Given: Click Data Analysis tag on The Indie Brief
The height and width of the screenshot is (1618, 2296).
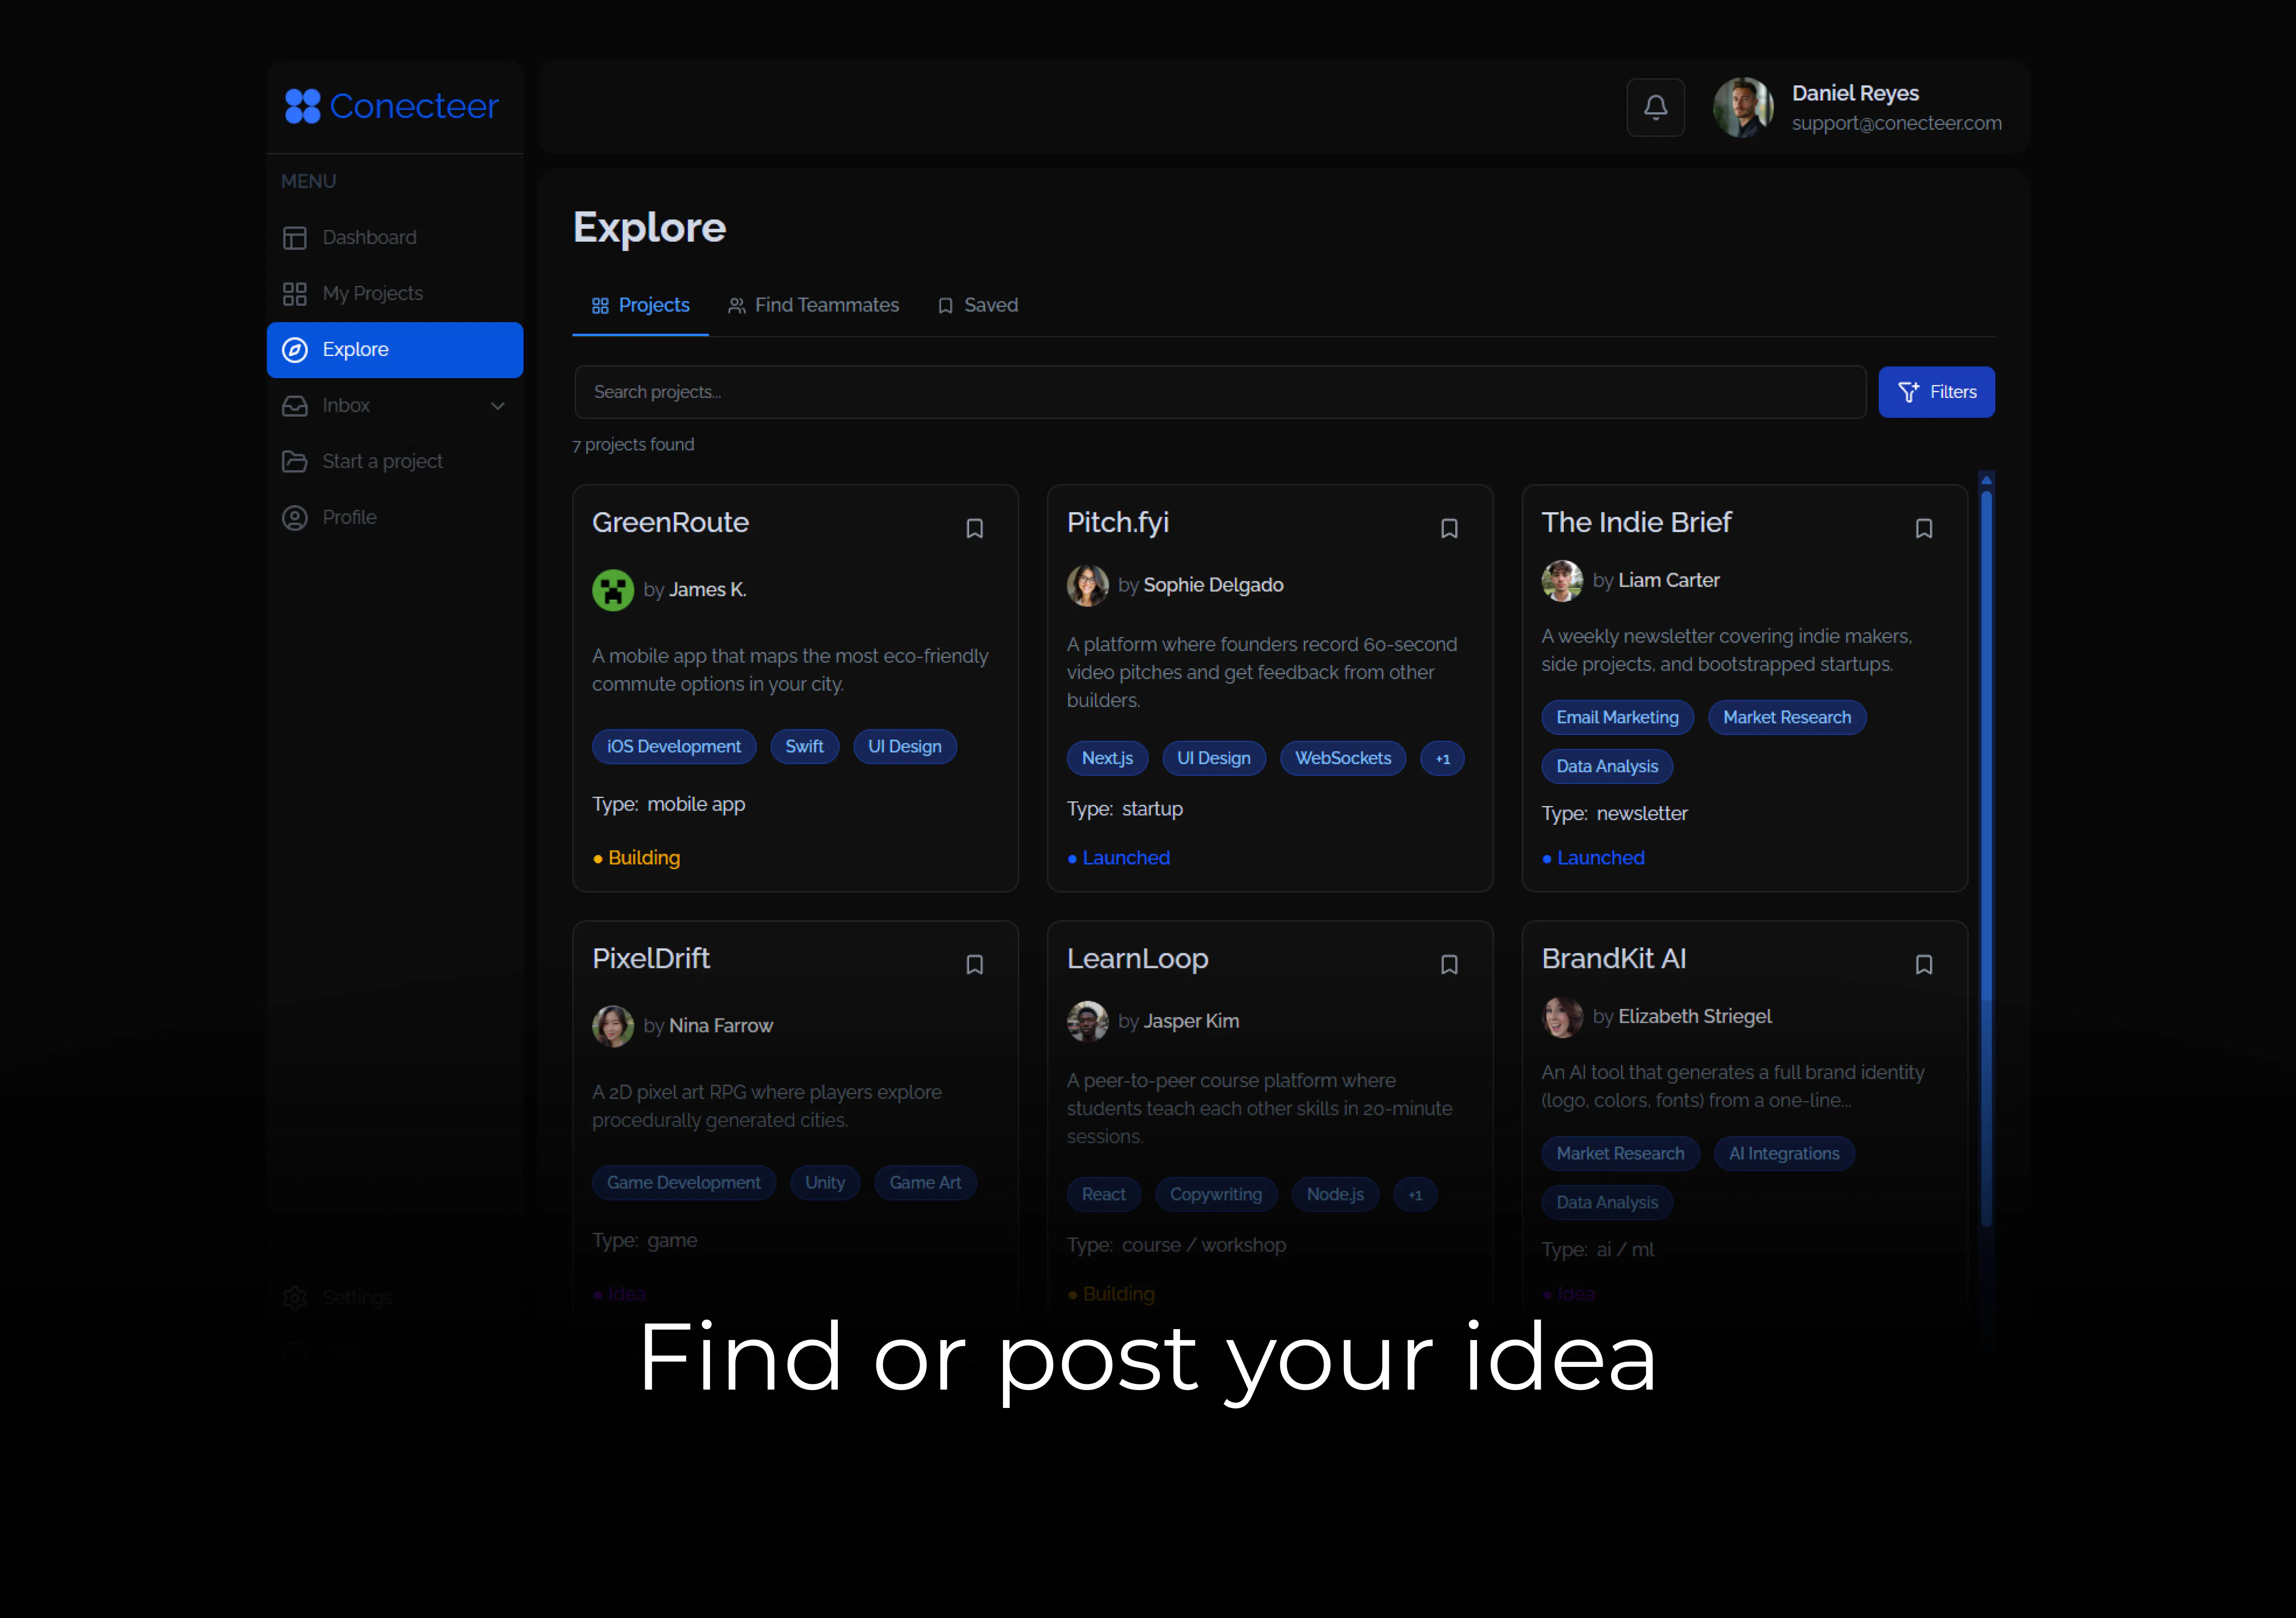Looking at the screenshot, I should (x=1607, y=766).
